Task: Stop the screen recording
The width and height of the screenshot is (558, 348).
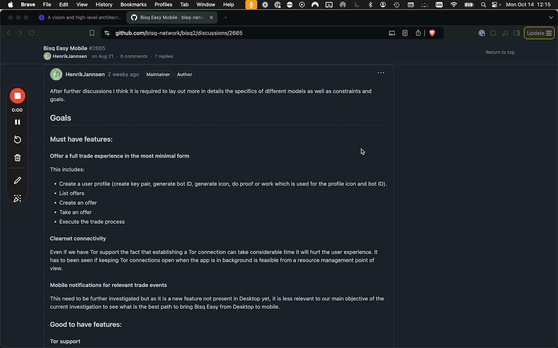Action: 17,96
